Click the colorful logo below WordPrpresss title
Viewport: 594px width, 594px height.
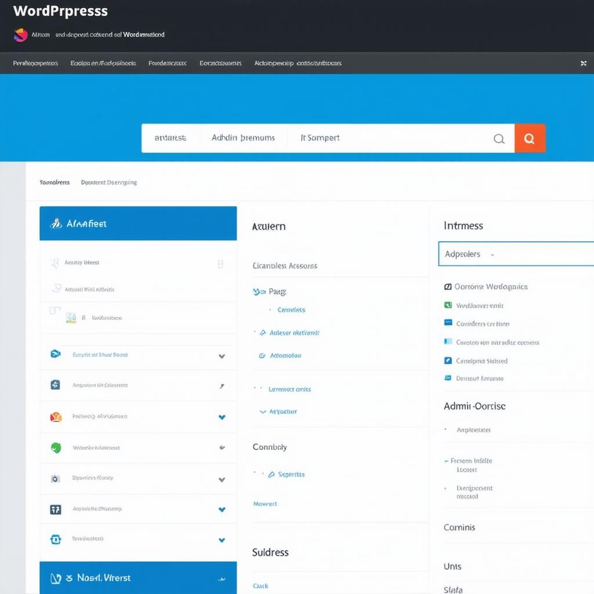click(x=20, y=35)
